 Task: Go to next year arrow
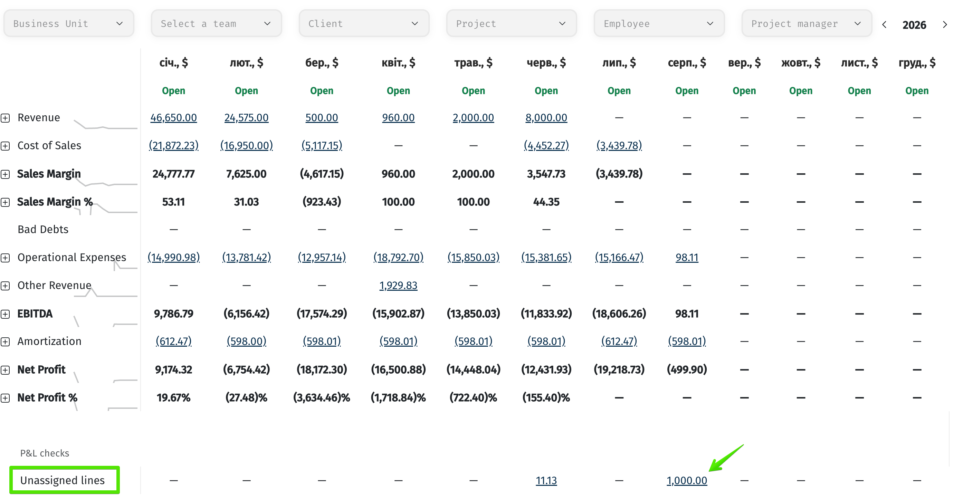(x=945, y=25)
